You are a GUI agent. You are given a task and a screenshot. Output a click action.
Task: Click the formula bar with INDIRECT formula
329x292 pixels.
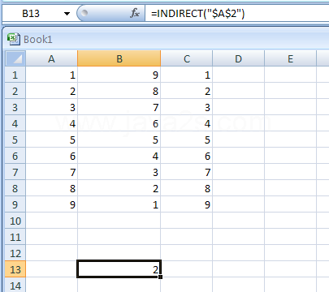tap(237, 13)
